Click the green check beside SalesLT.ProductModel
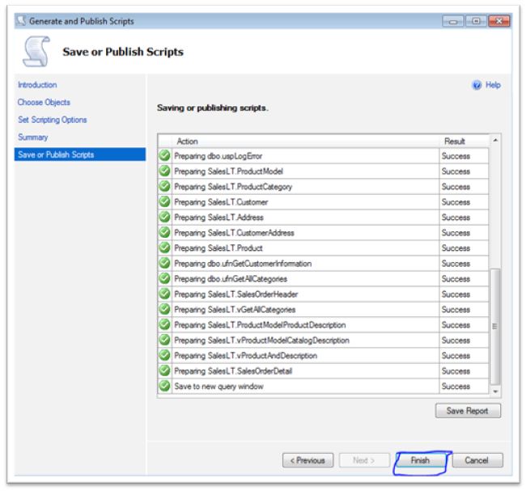 click(165, 171)
